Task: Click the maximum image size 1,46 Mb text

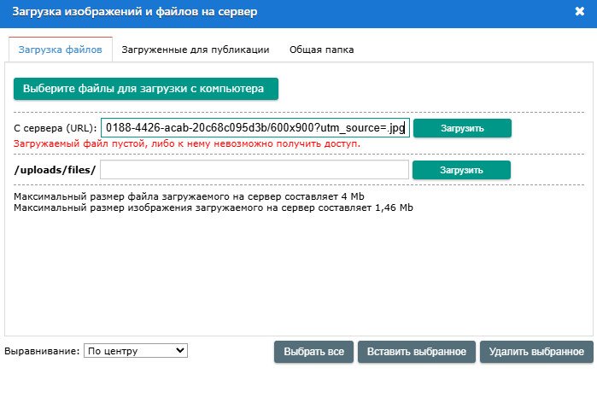Action: point(214,207)
